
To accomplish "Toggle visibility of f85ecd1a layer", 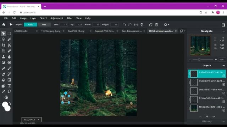I will coord(224,110).
